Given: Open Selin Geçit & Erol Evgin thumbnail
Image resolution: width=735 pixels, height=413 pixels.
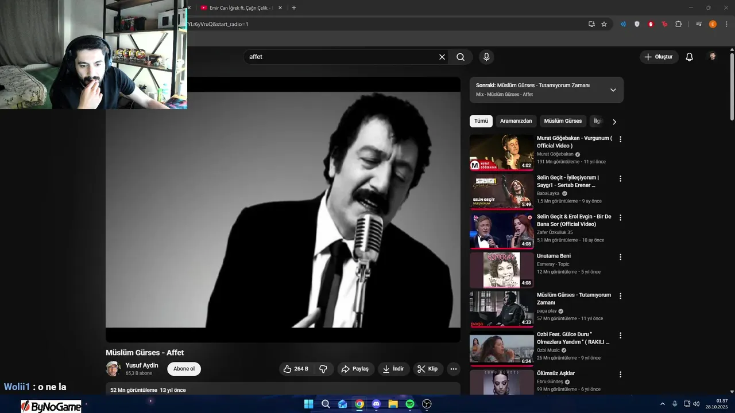Looking at the screenshot, I should click(x=501, y=231).
